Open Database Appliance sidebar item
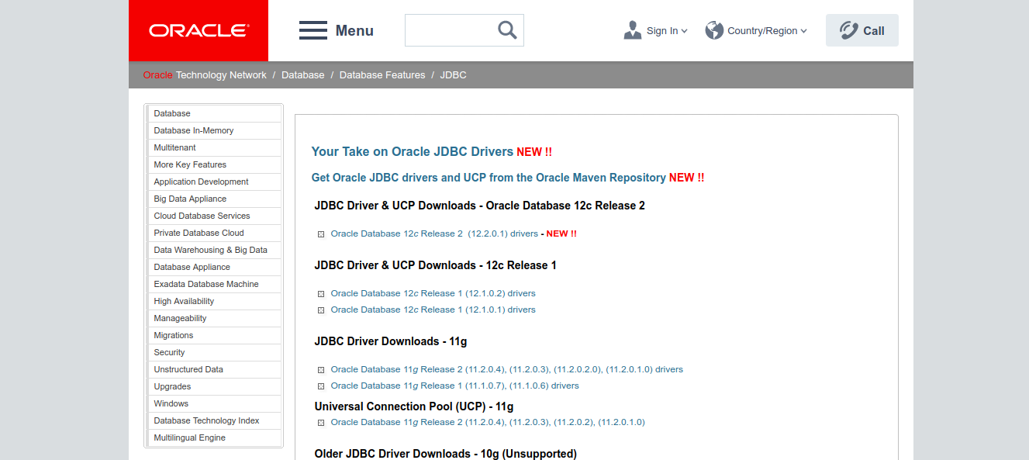Viewport: 1029px width, 460px height. pos(215,267)
